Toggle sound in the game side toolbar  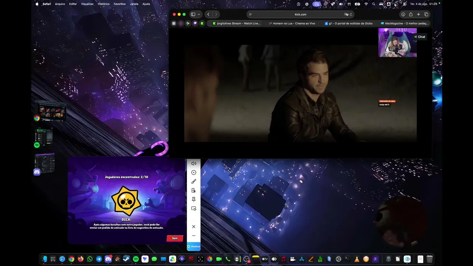click(x=194, y=163)
